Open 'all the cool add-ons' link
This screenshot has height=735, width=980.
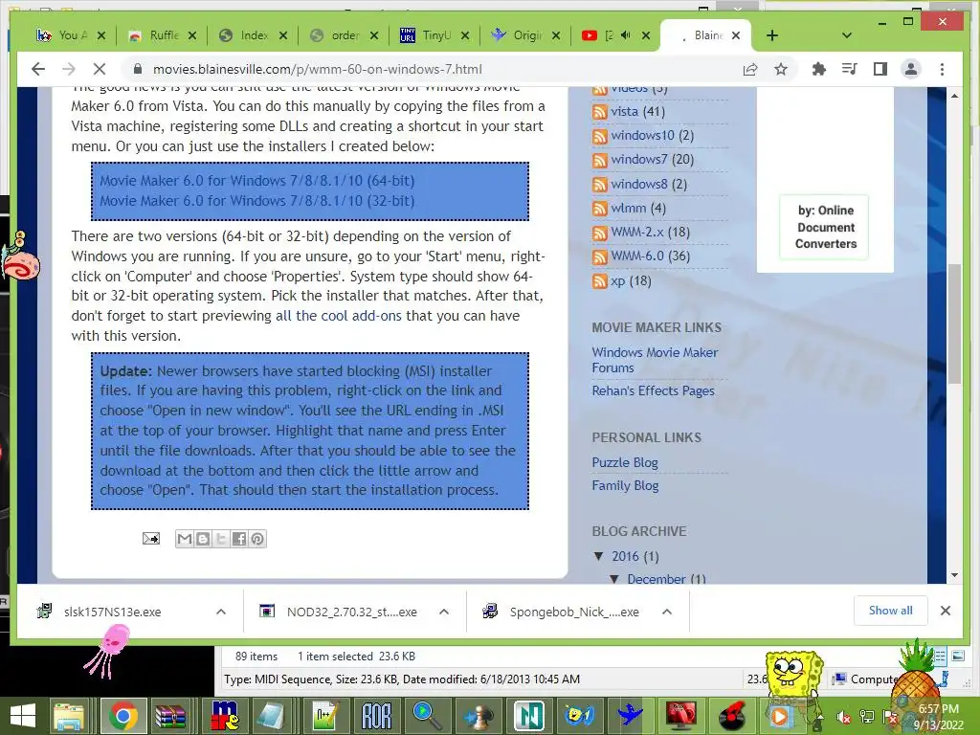[339, 316]
